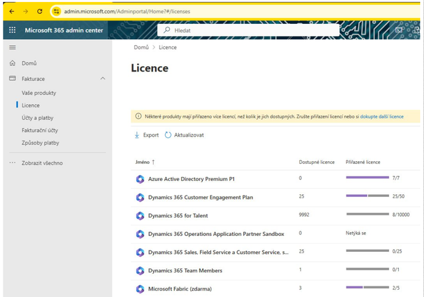Click the 0/1 assigned count
Image resolution: width=424 pixels, height=297 pixels.
pyautogui.click(x=396, y=270)
